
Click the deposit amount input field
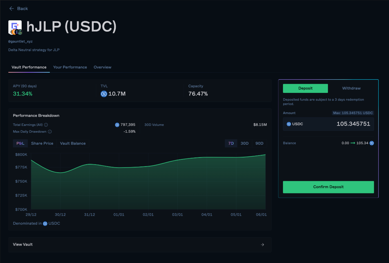(x=340, y=124)
